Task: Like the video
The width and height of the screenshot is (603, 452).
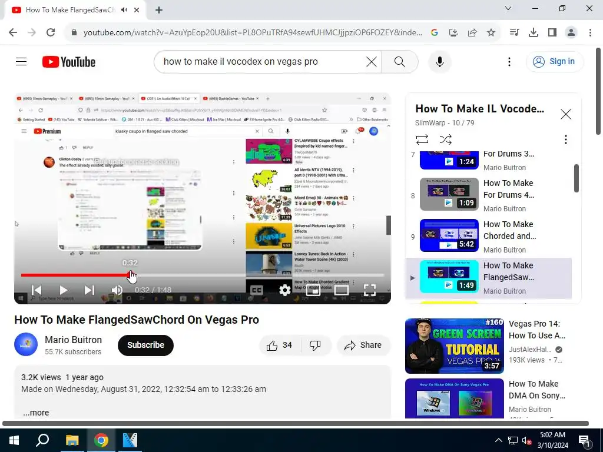Action: [280, 345]
